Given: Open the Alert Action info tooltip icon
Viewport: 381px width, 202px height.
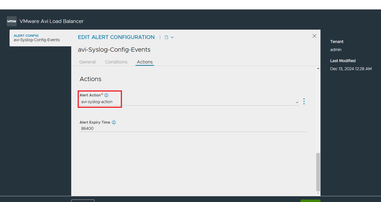Looking at the screenshot, I should pos(106,95).
